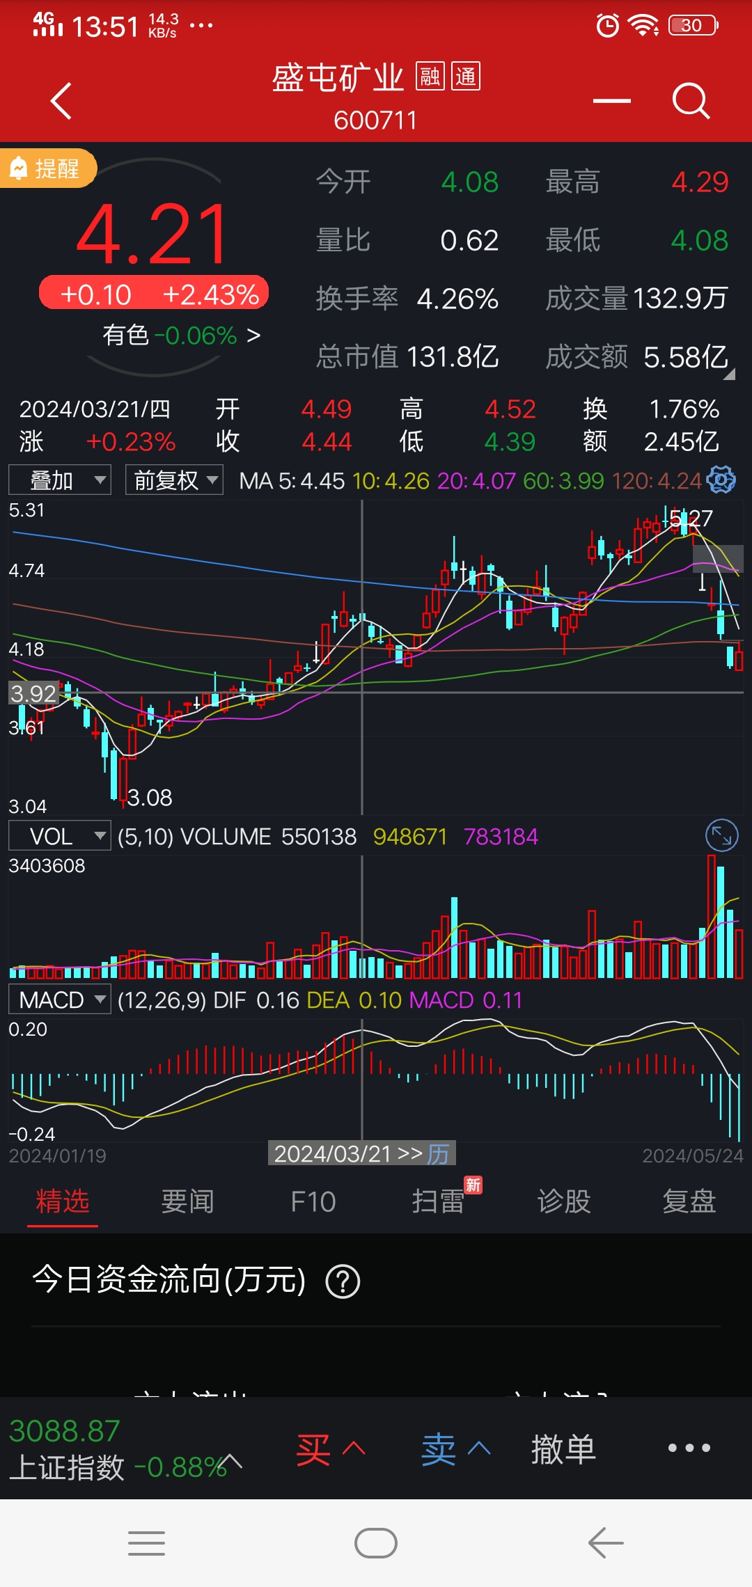Screen dimensions: 752x1587
Task: Expand the 卖 sell options
Action: [x=456, y=1449]
